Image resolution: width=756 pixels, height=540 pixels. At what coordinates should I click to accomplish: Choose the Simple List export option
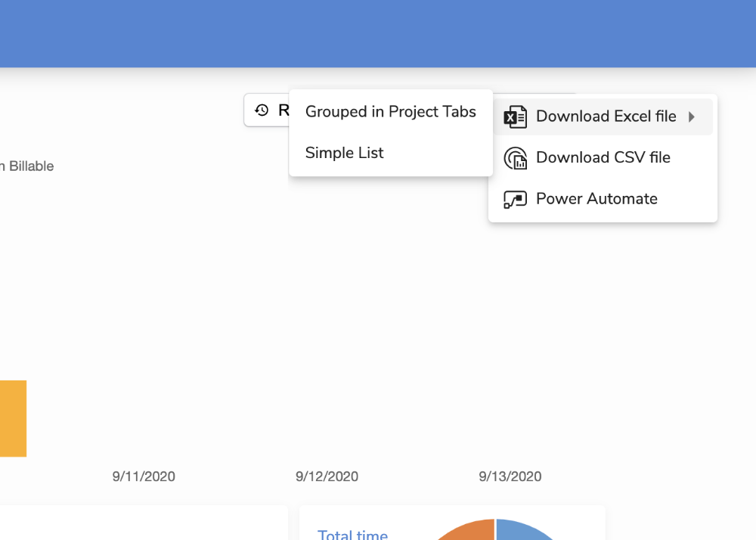pos(344,153)
